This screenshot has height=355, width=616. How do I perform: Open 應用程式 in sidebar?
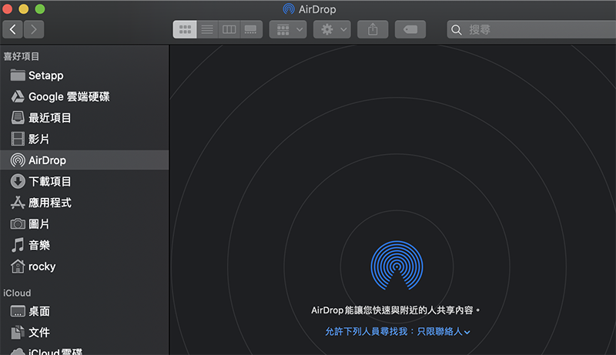tap(85, 203)
